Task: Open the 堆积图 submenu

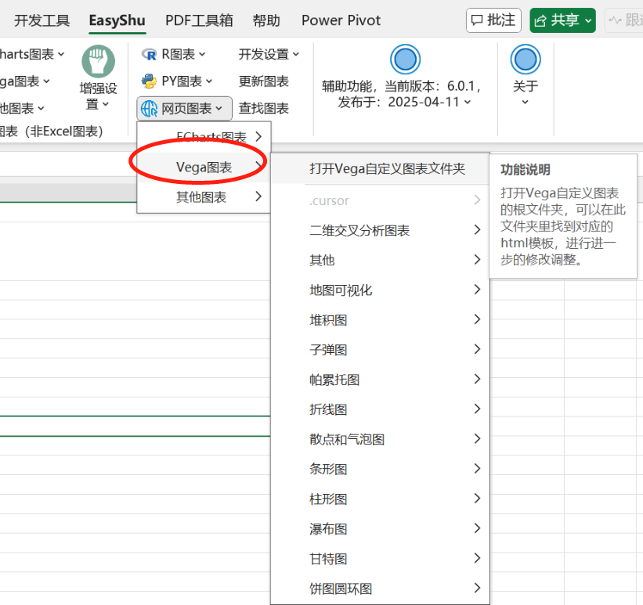Action: [380, 319]
